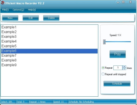Increase repeat count with the up arrow
The image size is (137, 105).
pos(124,67)
